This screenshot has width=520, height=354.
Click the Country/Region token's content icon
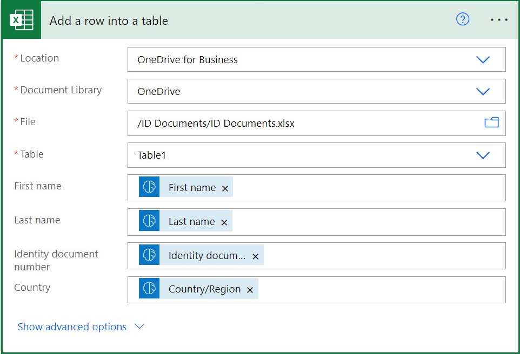tap(148, 289)
